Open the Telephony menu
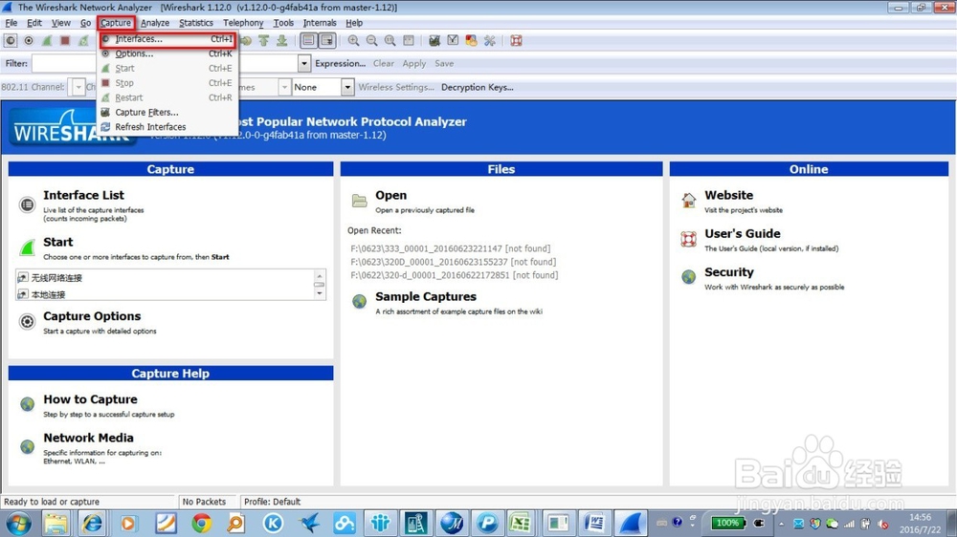Image resolution: width=957 pixels, height=537 pixels. click(243, 23)
